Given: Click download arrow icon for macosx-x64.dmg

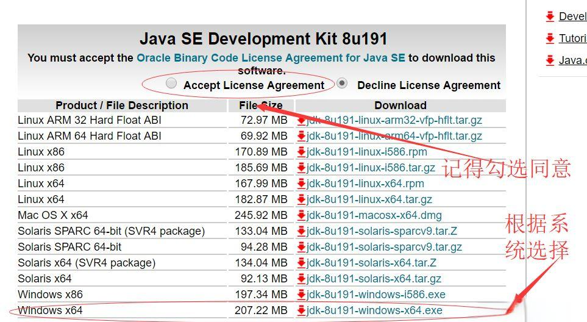Looking at the screenshot, I should 301,215.
